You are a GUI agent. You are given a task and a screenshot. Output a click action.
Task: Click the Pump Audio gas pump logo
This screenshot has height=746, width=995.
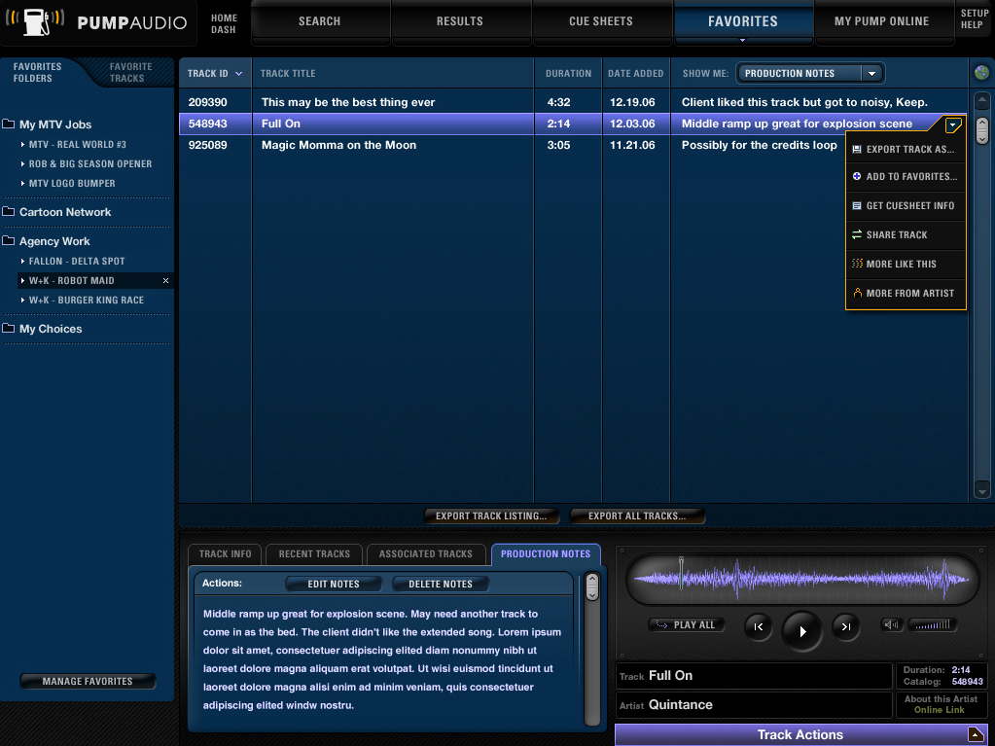36,21
